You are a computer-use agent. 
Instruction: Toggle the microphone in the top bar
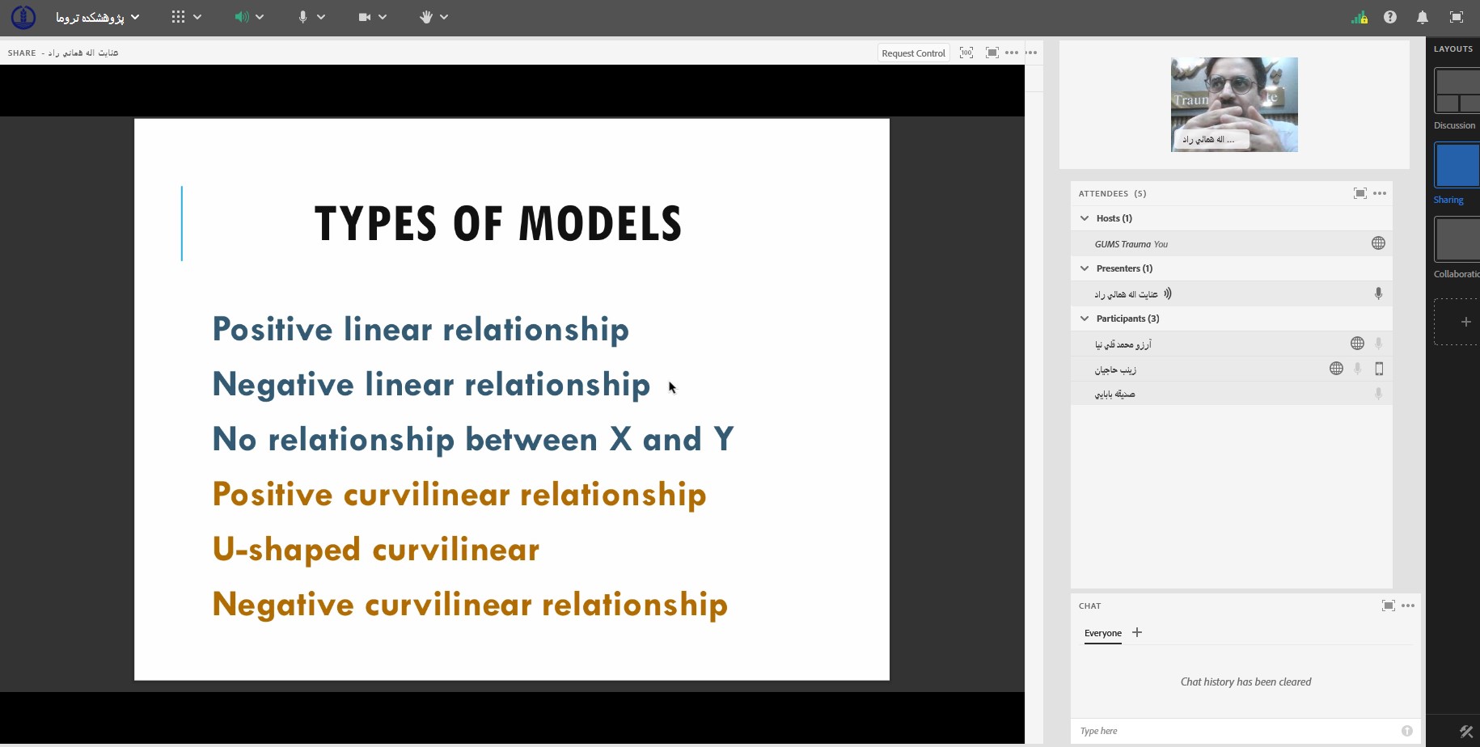pyautogui.click(x=302, y=17)
